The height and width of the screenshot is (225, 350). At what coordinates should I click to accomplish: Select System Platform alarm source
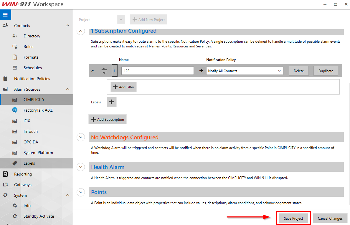38,153
